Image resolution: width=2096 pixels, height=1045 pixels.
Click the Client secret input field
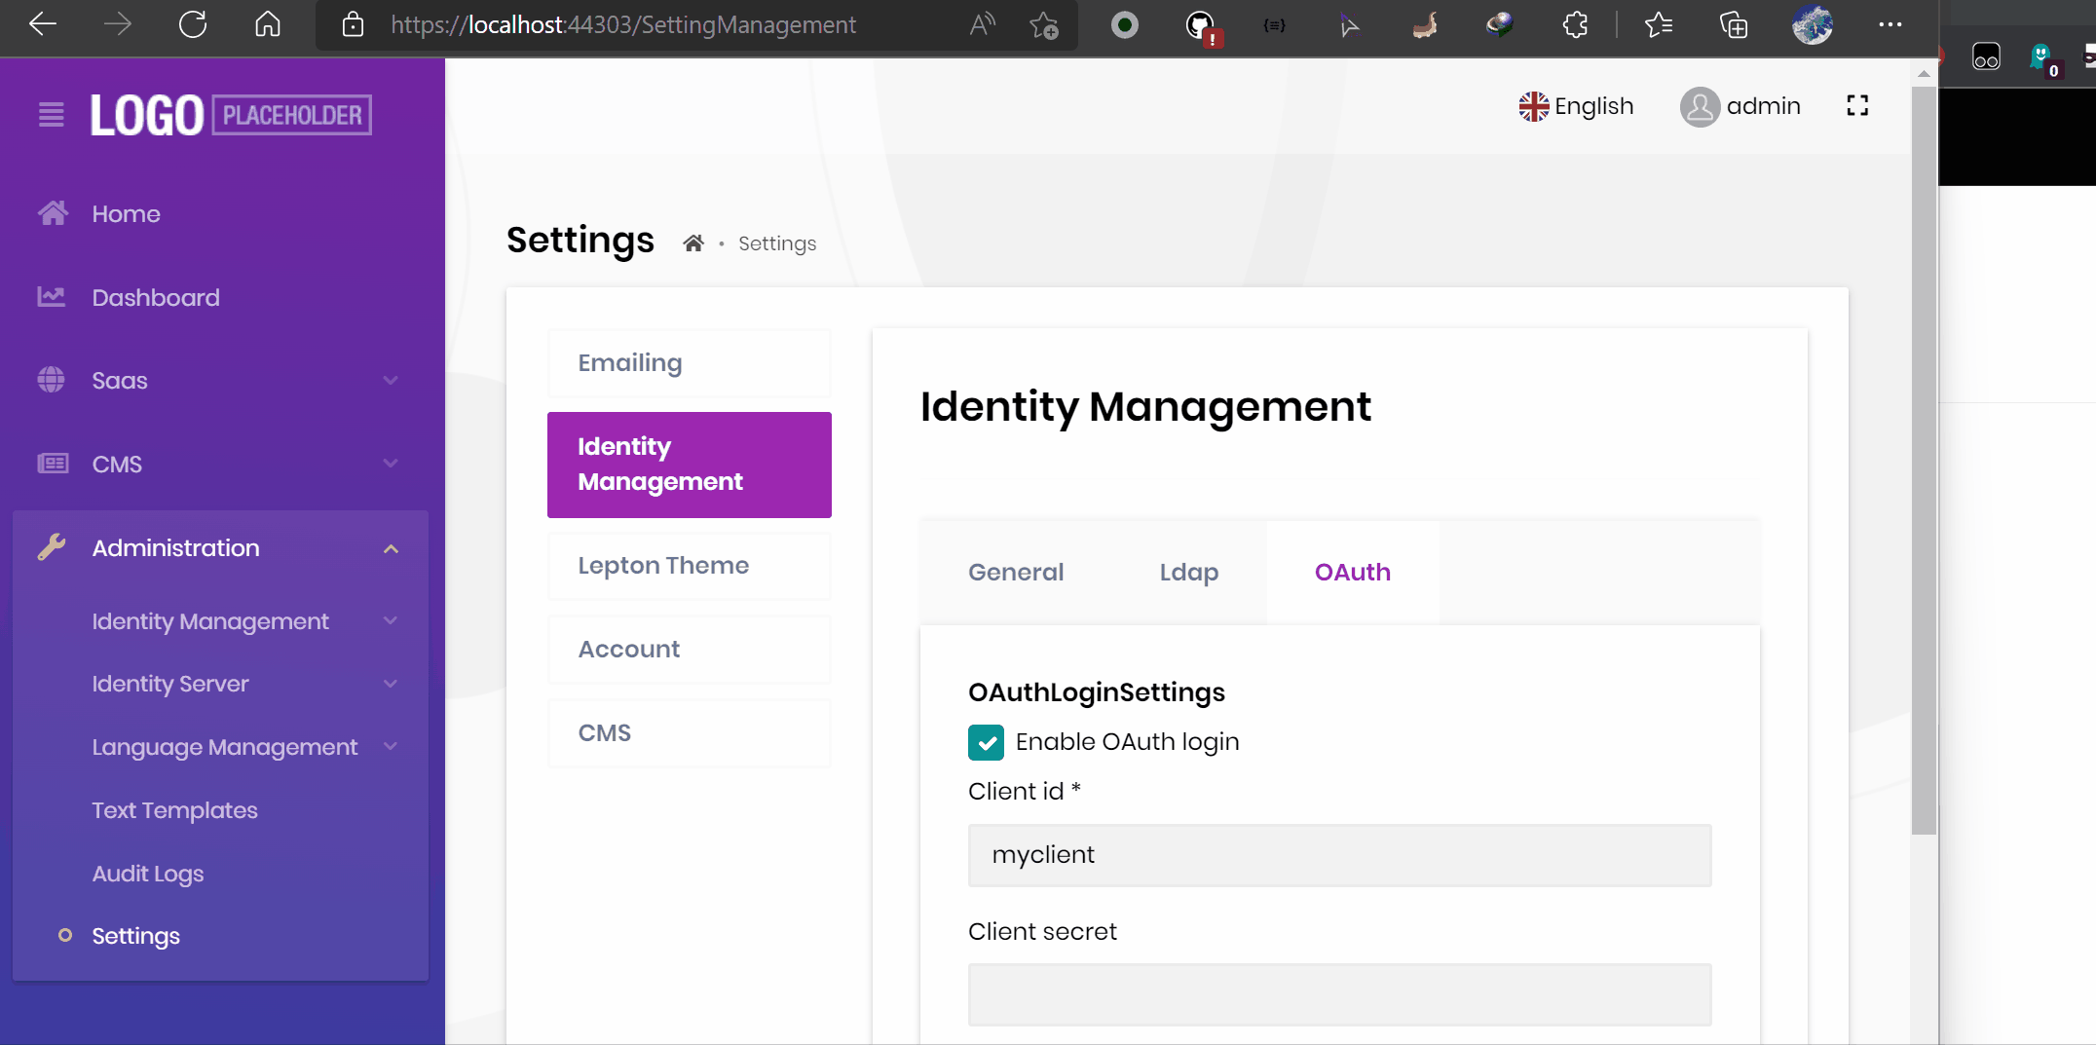coord(1339,994)
